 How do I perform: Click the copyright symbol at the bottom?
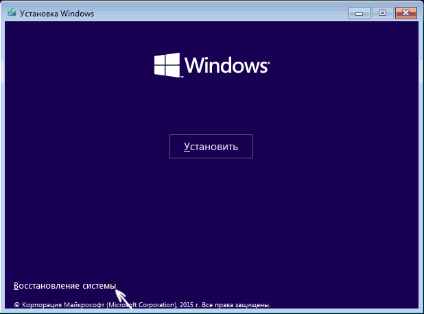click(x=16, y=303)
